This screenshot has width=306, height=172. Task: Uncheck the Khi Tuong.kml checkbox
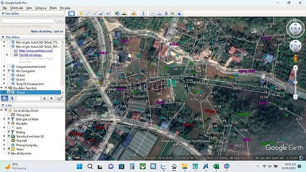point(9,71)
